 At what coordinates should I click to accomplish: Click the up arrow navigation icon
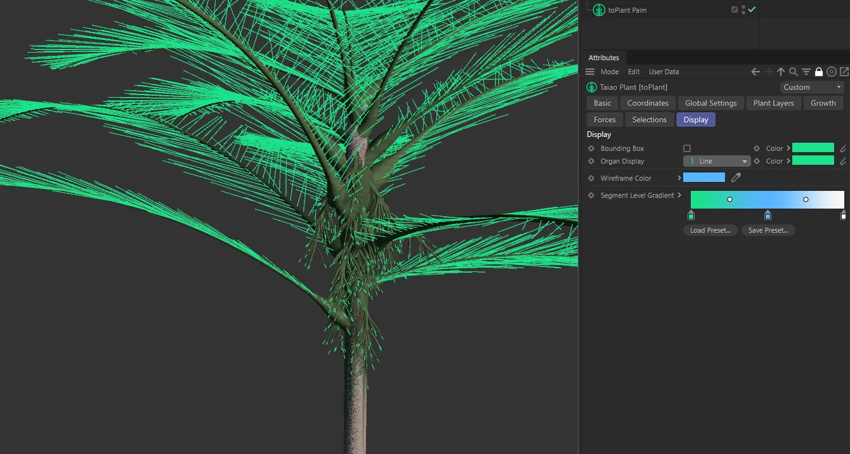coord(781,72)
